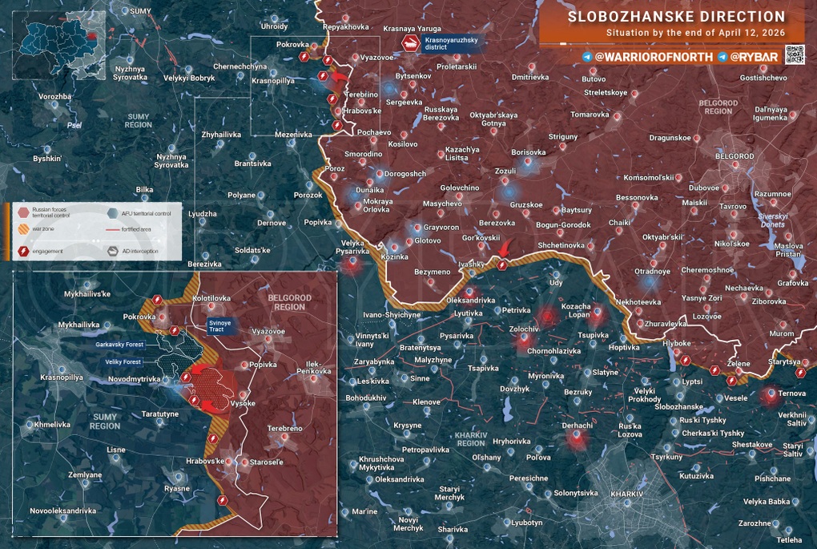Image resolution: width=817 pixels, height=549 pixels.
Task: Click the engagement marker near Ivashky
Action: pyautogui.click(x=501, y=264)
